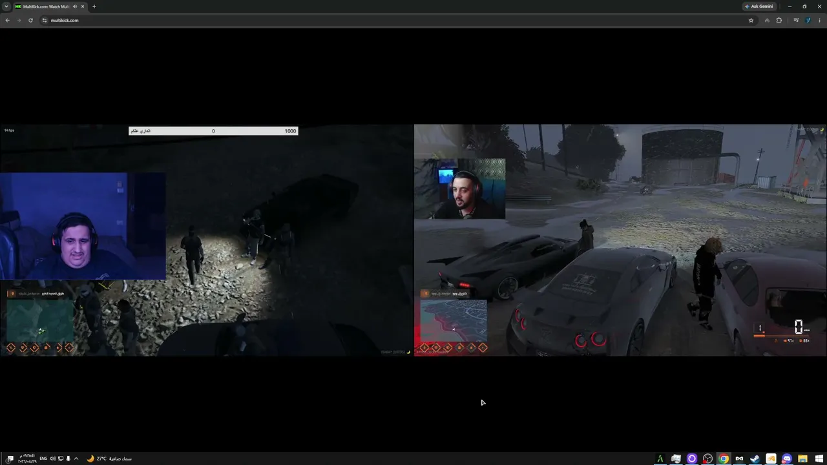View site information for multikick.com
Viewport: 827px width, 465px height.
[x=45, y=20]
